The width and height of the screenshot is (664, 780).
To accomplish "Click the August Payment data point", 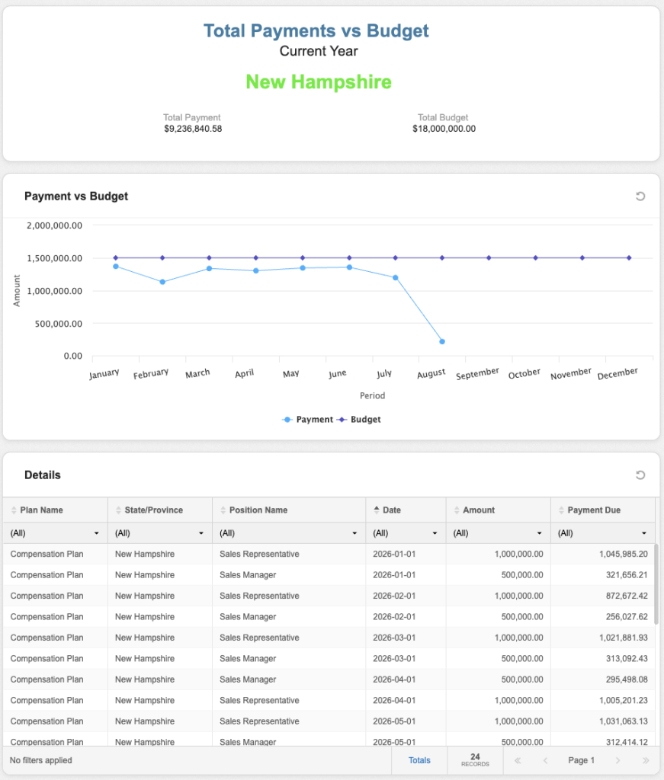I will pos(442,341).
